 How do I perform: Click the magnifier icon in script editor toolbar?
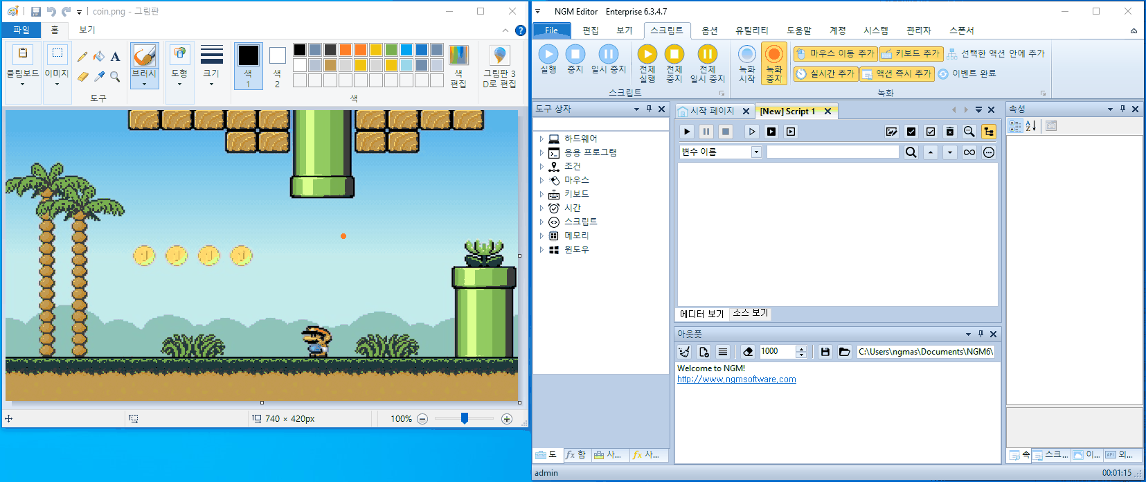coord(969,132)
